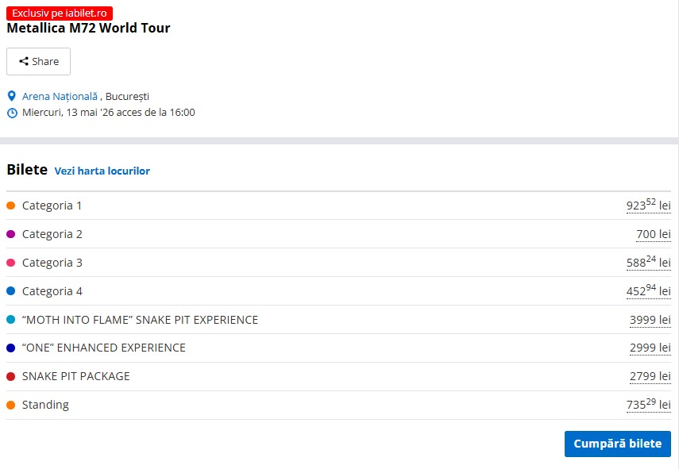The width and height of the screenshot is (679, 469).
Task: Click the clock icon beside the date
Action: [11, 113]
